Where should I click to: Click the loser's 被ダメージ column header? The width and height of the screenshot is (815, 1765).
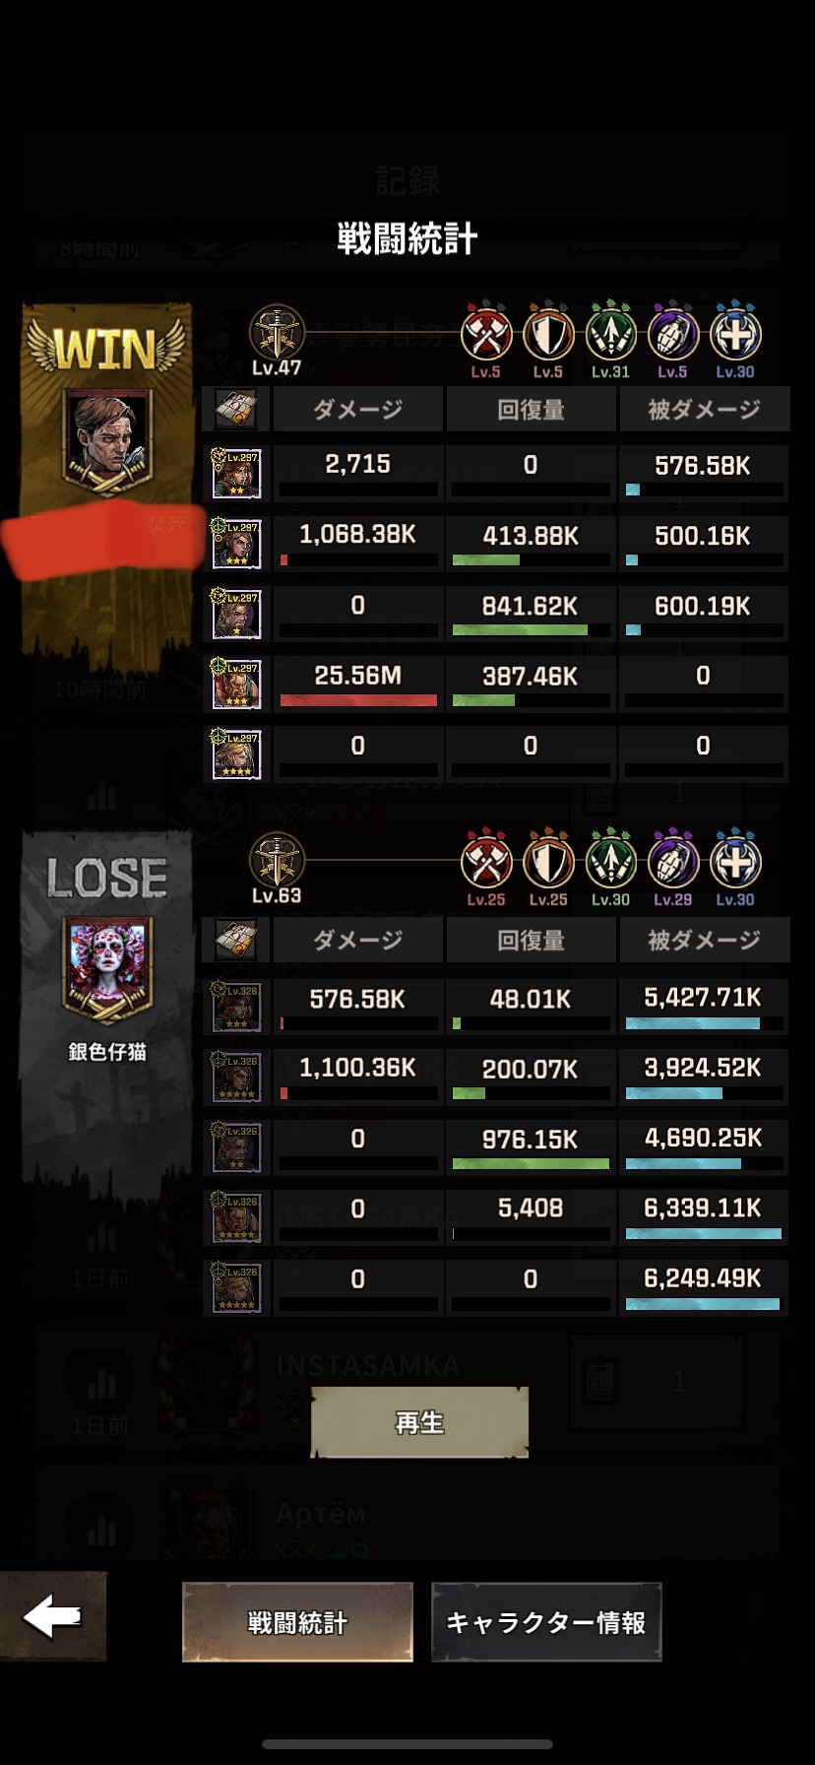point(704,940)
